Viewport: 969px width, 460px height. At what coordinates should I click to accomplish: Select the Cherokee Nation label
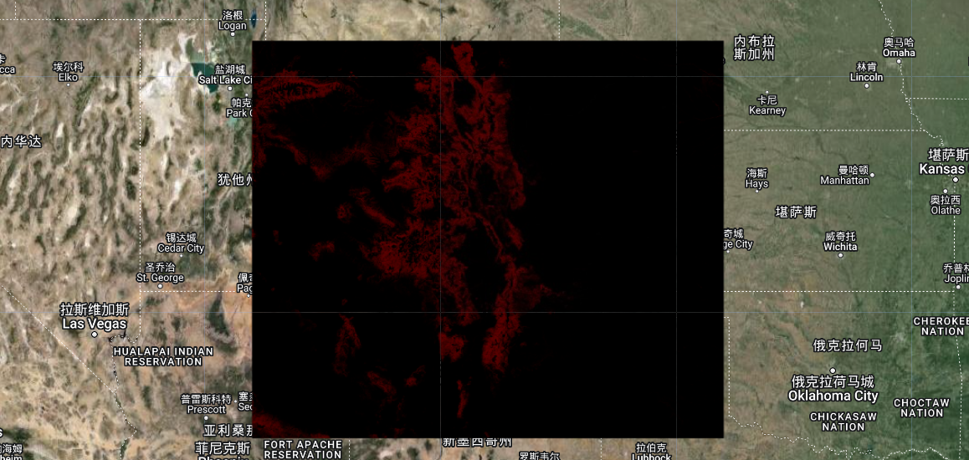tap(941, 326)
